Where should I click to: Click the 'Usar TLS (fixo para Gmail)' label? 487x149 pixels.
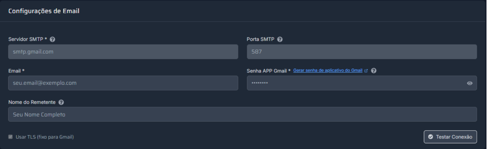(x=45, y=137)
